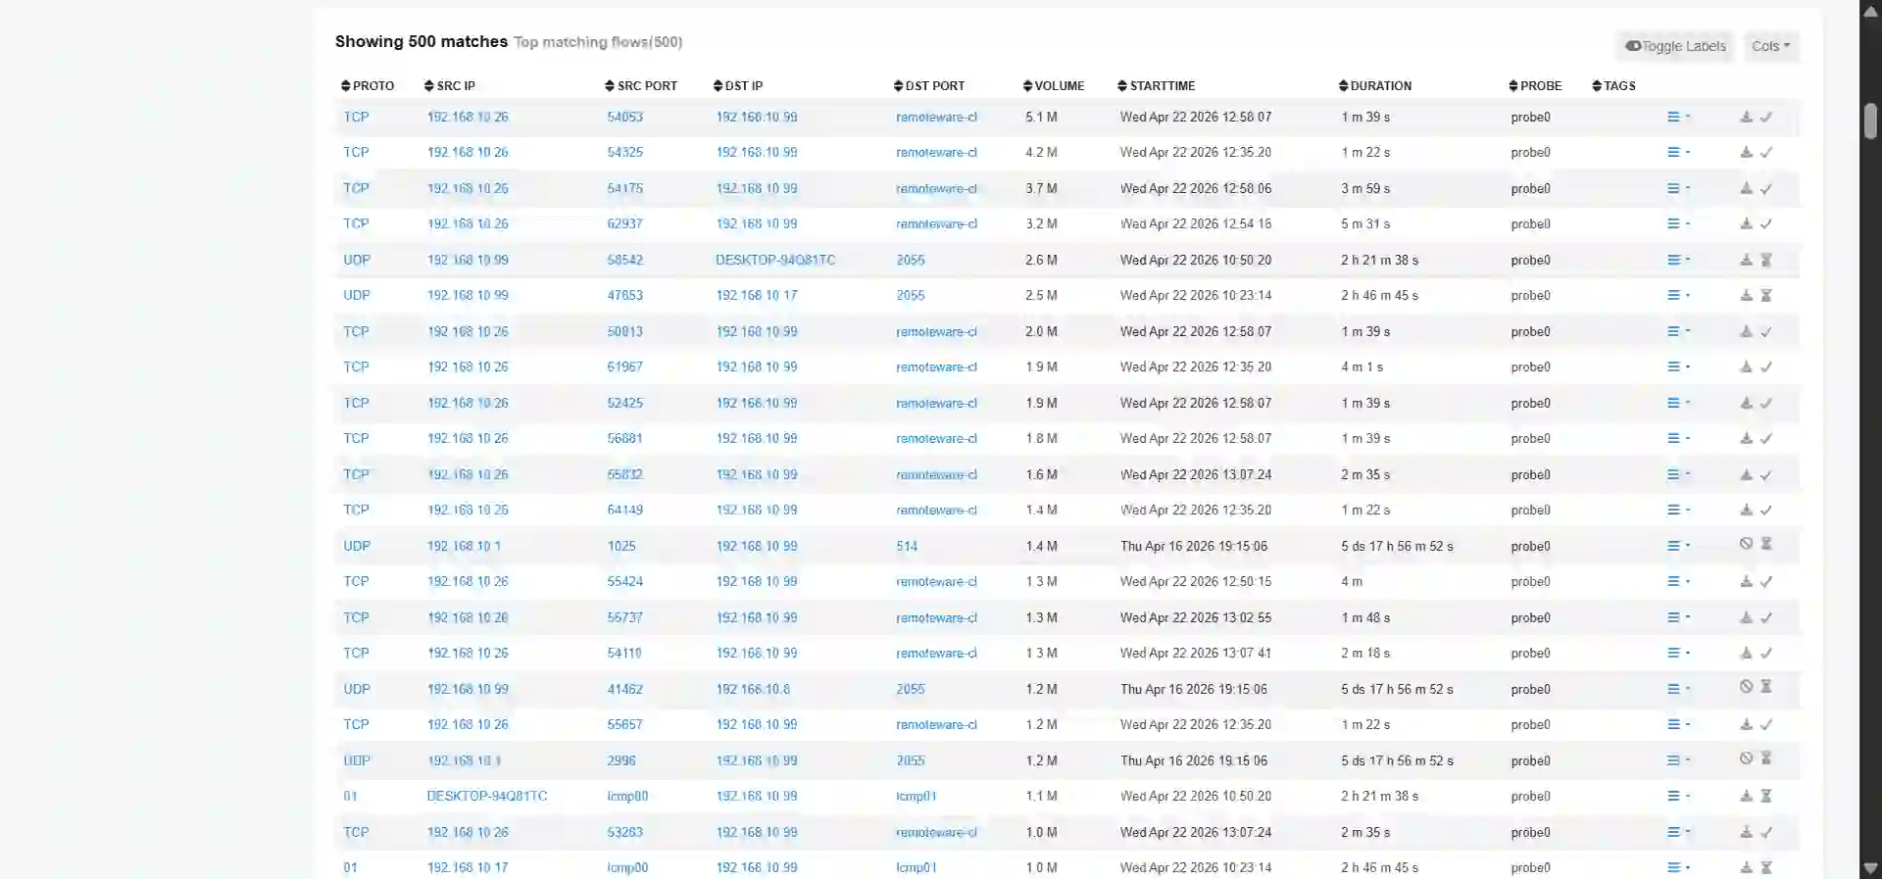Sort table by TAGS column
This screenshot has width=1882, height=879.
pyautogui.click(x=1614, y=86)
